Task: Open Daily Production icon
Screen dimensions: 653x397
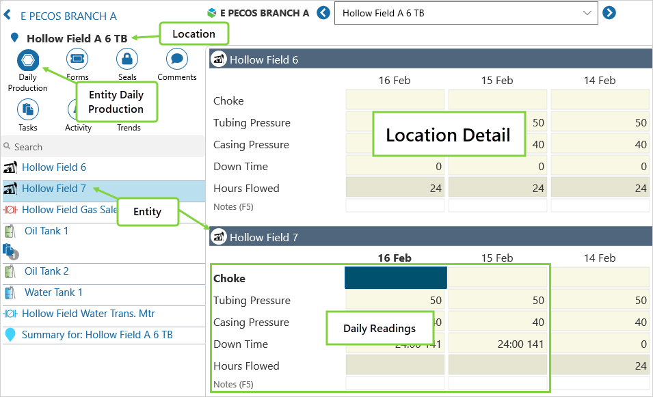Action: (x=28, y=60)
